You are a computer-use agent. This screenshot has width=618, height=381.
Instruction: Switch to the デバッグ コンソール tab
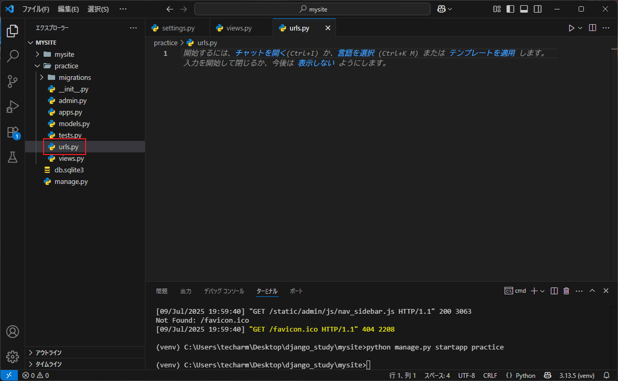[x=224, y=291]
